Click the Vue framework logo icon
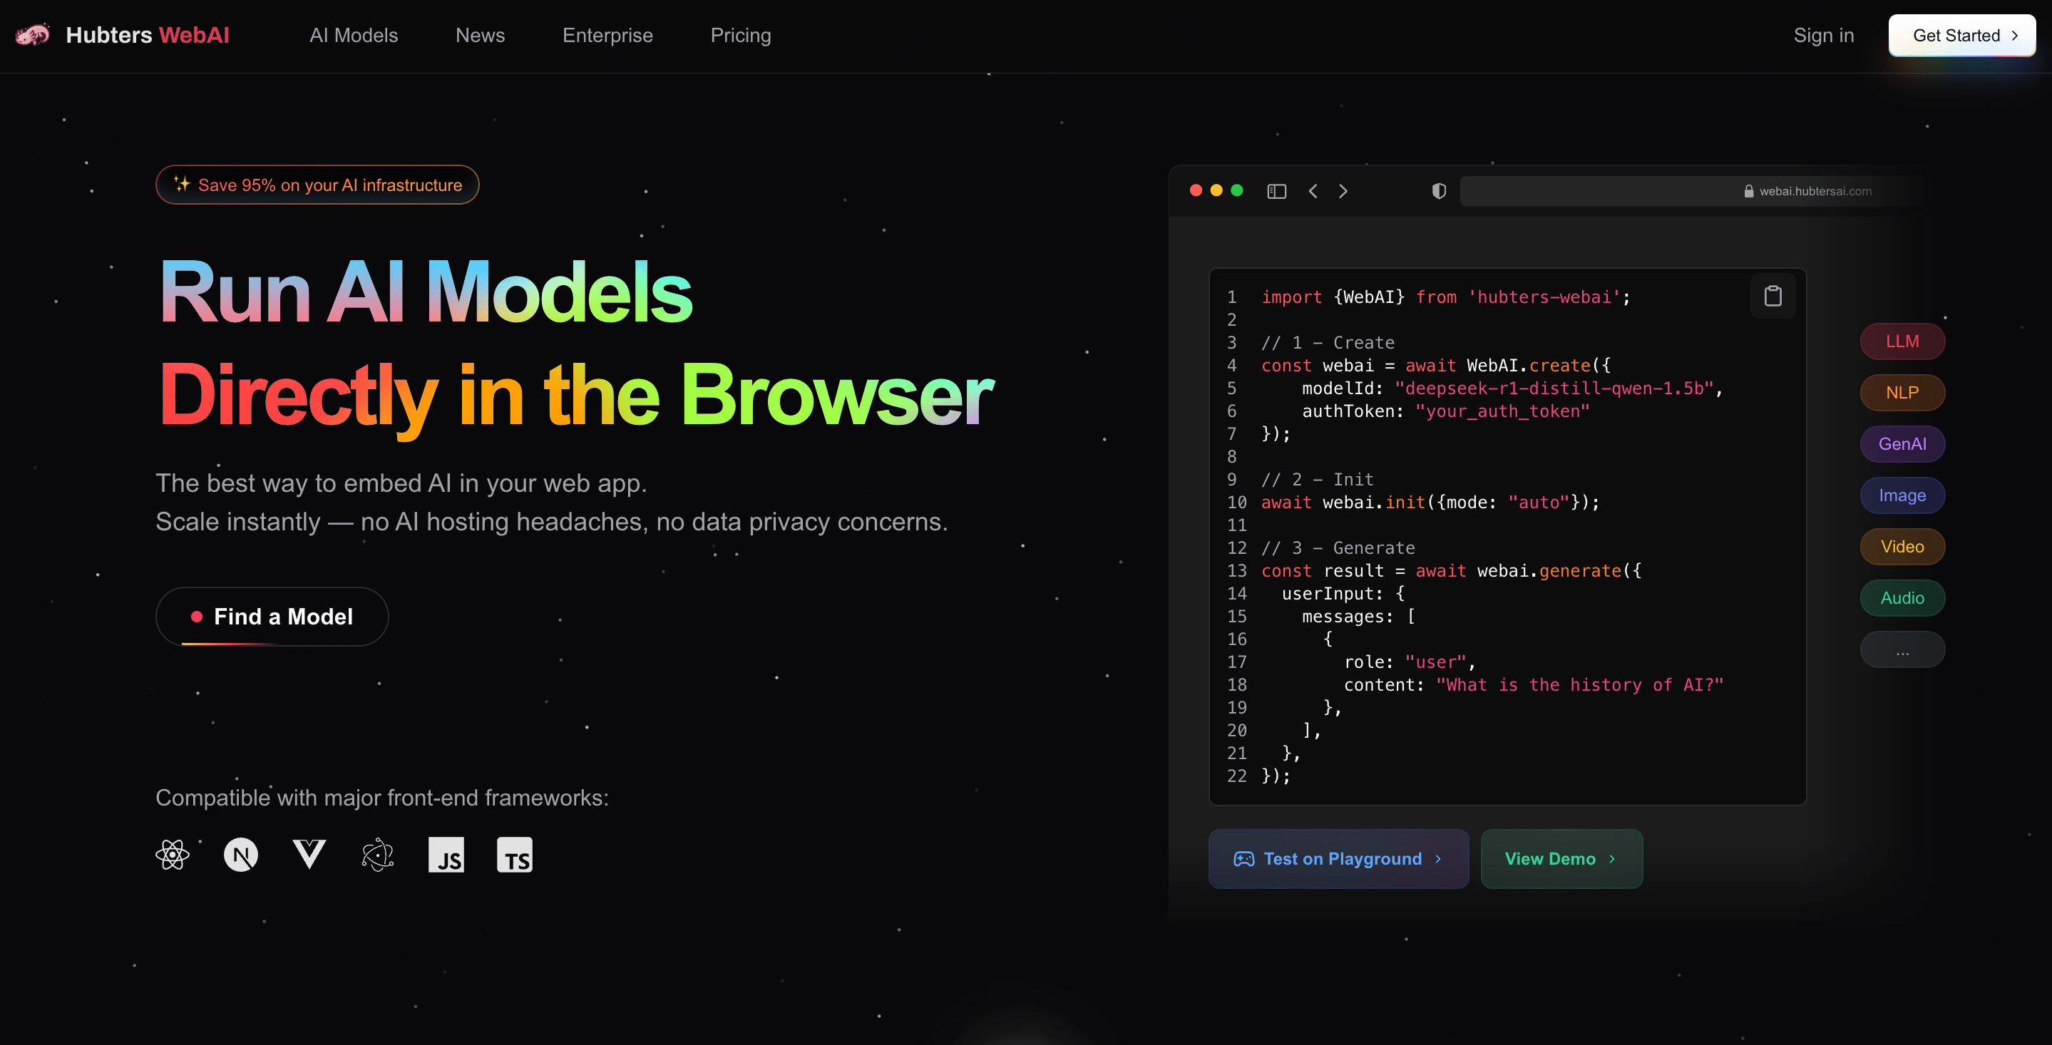 click(x=309, y=854)
